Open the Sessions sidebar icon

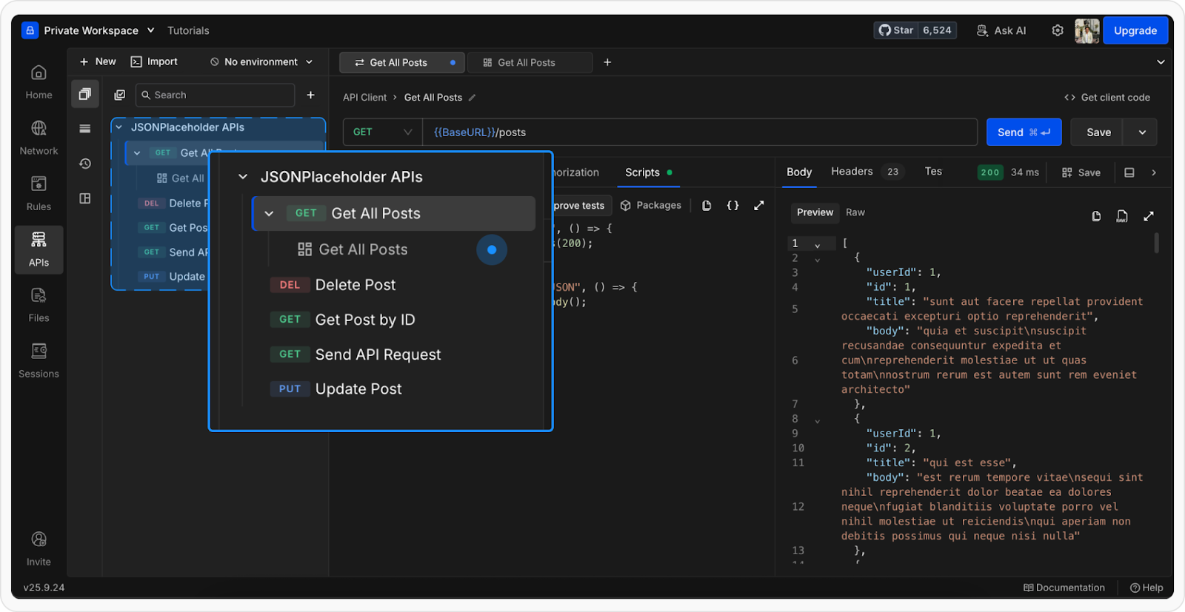[39, 360]
